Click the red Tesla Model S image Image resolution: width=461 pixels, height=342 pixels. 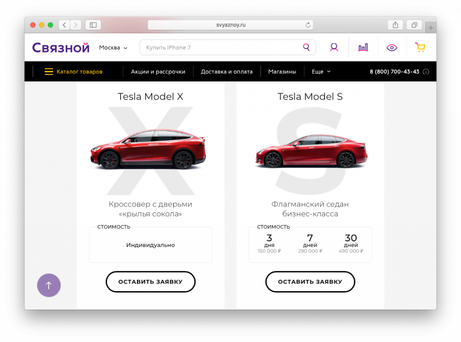(x=311, y=151)
